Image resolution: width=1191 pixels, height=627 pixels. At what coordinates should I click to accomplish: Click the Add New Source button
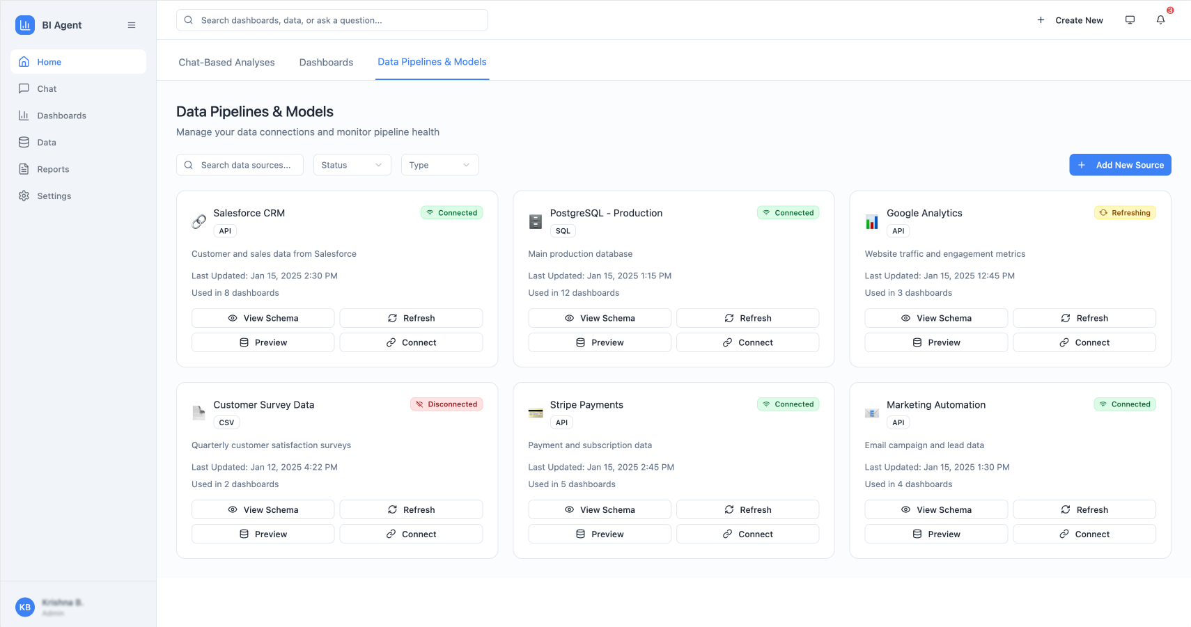tap(1120, 165)
